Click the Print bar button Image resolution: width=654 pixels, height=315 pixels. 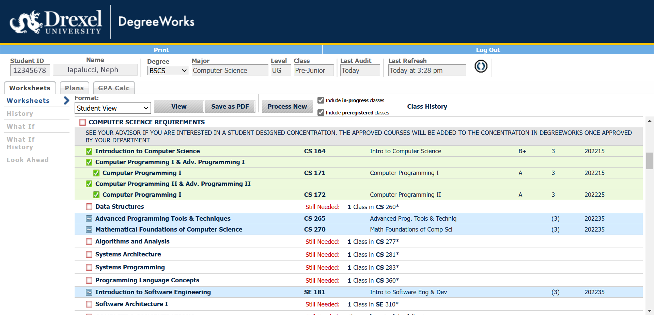pos(161,50)
